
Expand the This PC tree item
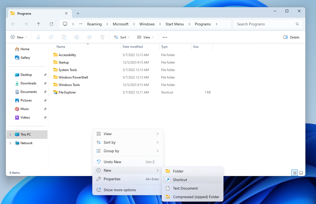pos(10,134)
